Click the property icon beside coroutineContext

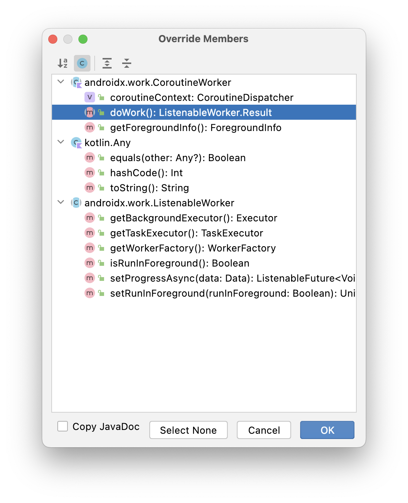(89, 97)
